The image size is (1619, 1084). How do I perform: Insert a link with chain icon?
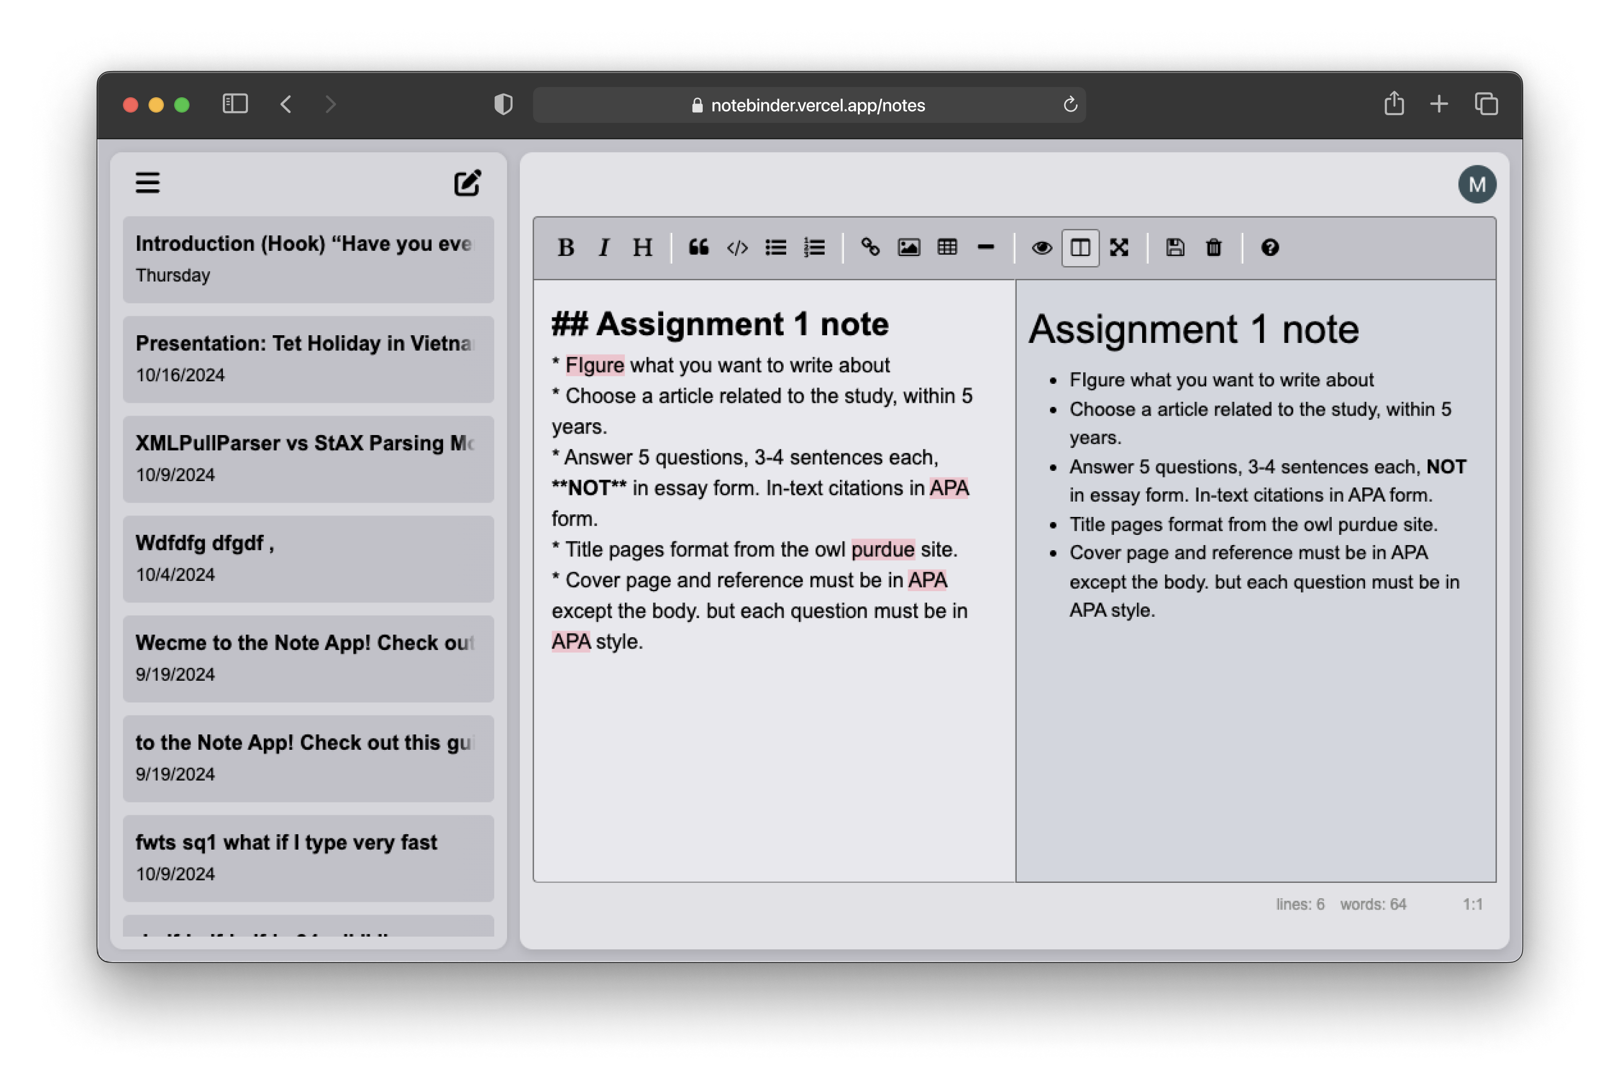pos(870,248)
